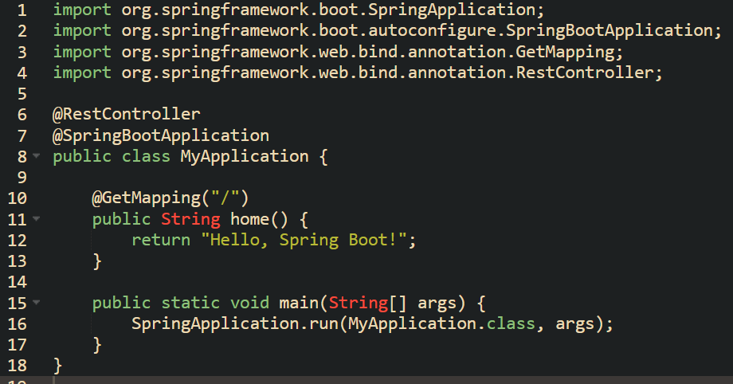The width and height of the screenshot is (733, 384).
Task: Click the red String return type on line 11
Action: point(190,219)
